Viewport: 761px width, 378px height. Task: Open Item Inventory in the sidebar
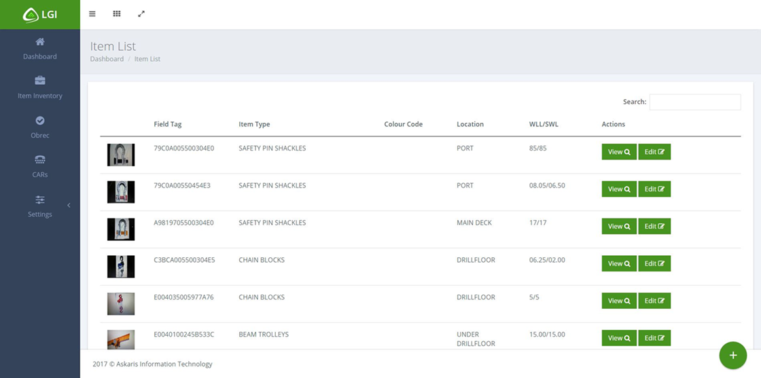[40, 88]
